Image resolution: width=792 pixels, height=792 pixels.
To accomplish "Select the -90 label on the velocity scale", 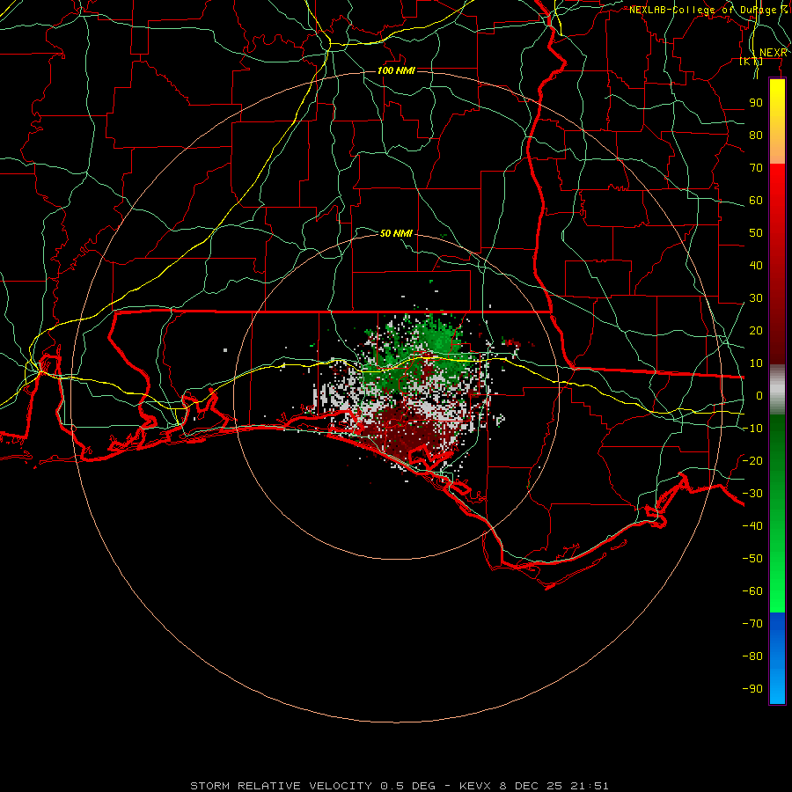I will (752, 689).
